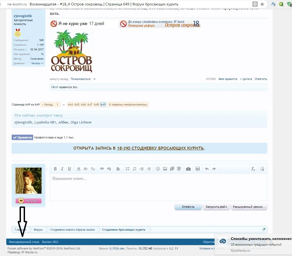Open the Russian (RU) language chooser
Viewport: 292px width, 256px height.
point(50,242)
